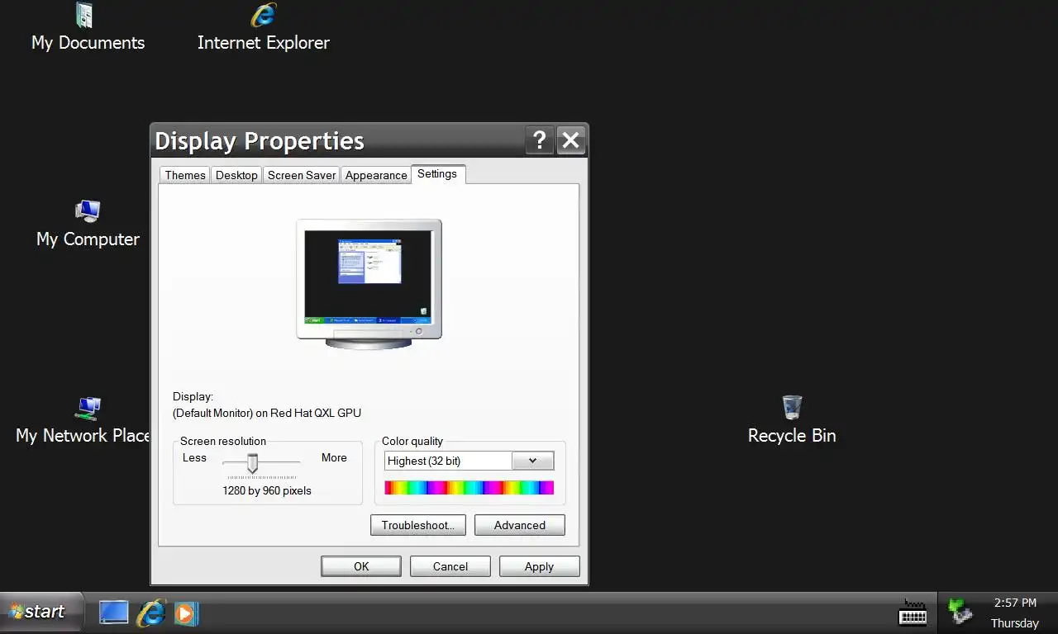Click the rainbow color quality preview bar

point(469,488)
